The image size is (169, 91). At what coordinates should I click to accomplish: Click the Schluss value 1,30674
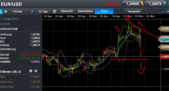click(35, 45)
